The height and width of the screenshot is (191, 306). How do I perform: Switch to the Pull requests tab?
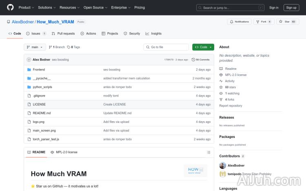click(63, 33)
